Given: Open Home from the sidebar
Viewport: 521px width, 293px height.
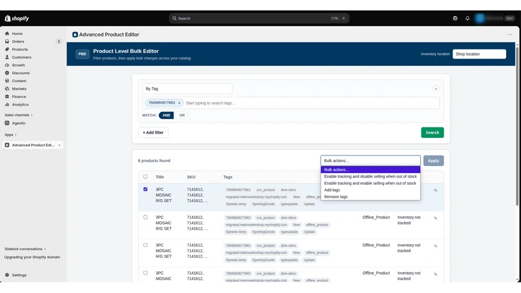Looking at the screenshot, I should (18, 34).
